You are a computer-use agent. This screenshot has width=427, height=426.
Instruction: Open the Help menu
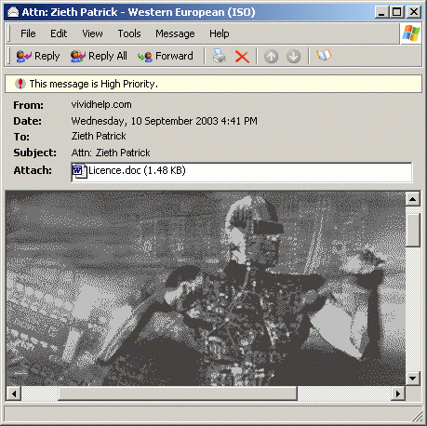click(219, 33)
